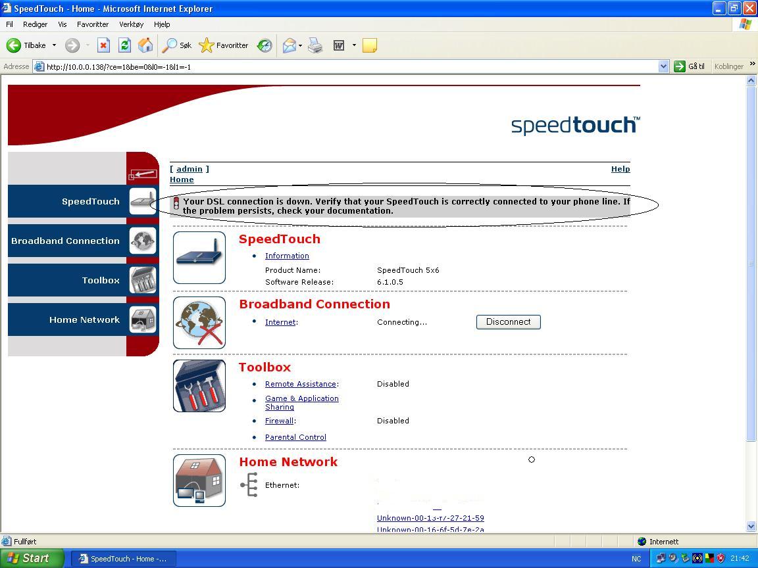Open the Edit icon dropdown arrow

pyautogui.click(x=354, y=45)
